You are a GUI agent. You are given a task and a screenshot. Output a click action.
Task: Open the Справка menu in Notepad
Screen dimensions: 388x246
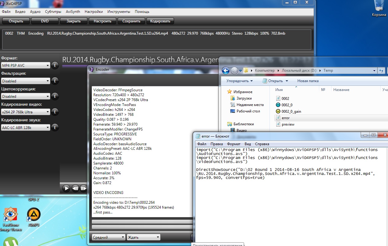point(262,144)
